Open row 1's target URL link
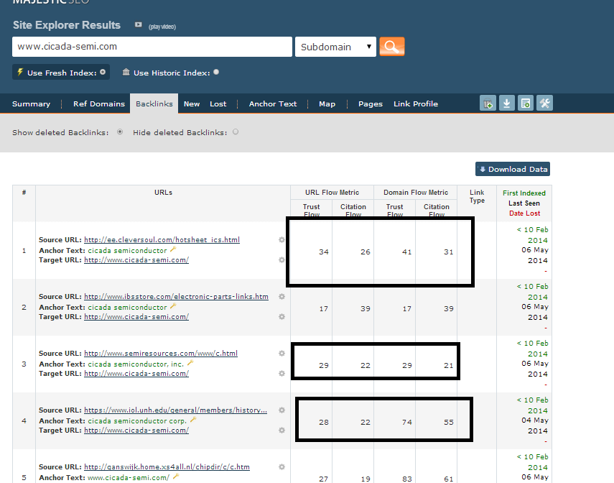Viewport: 614px width, 483px height. coord(136,260)
